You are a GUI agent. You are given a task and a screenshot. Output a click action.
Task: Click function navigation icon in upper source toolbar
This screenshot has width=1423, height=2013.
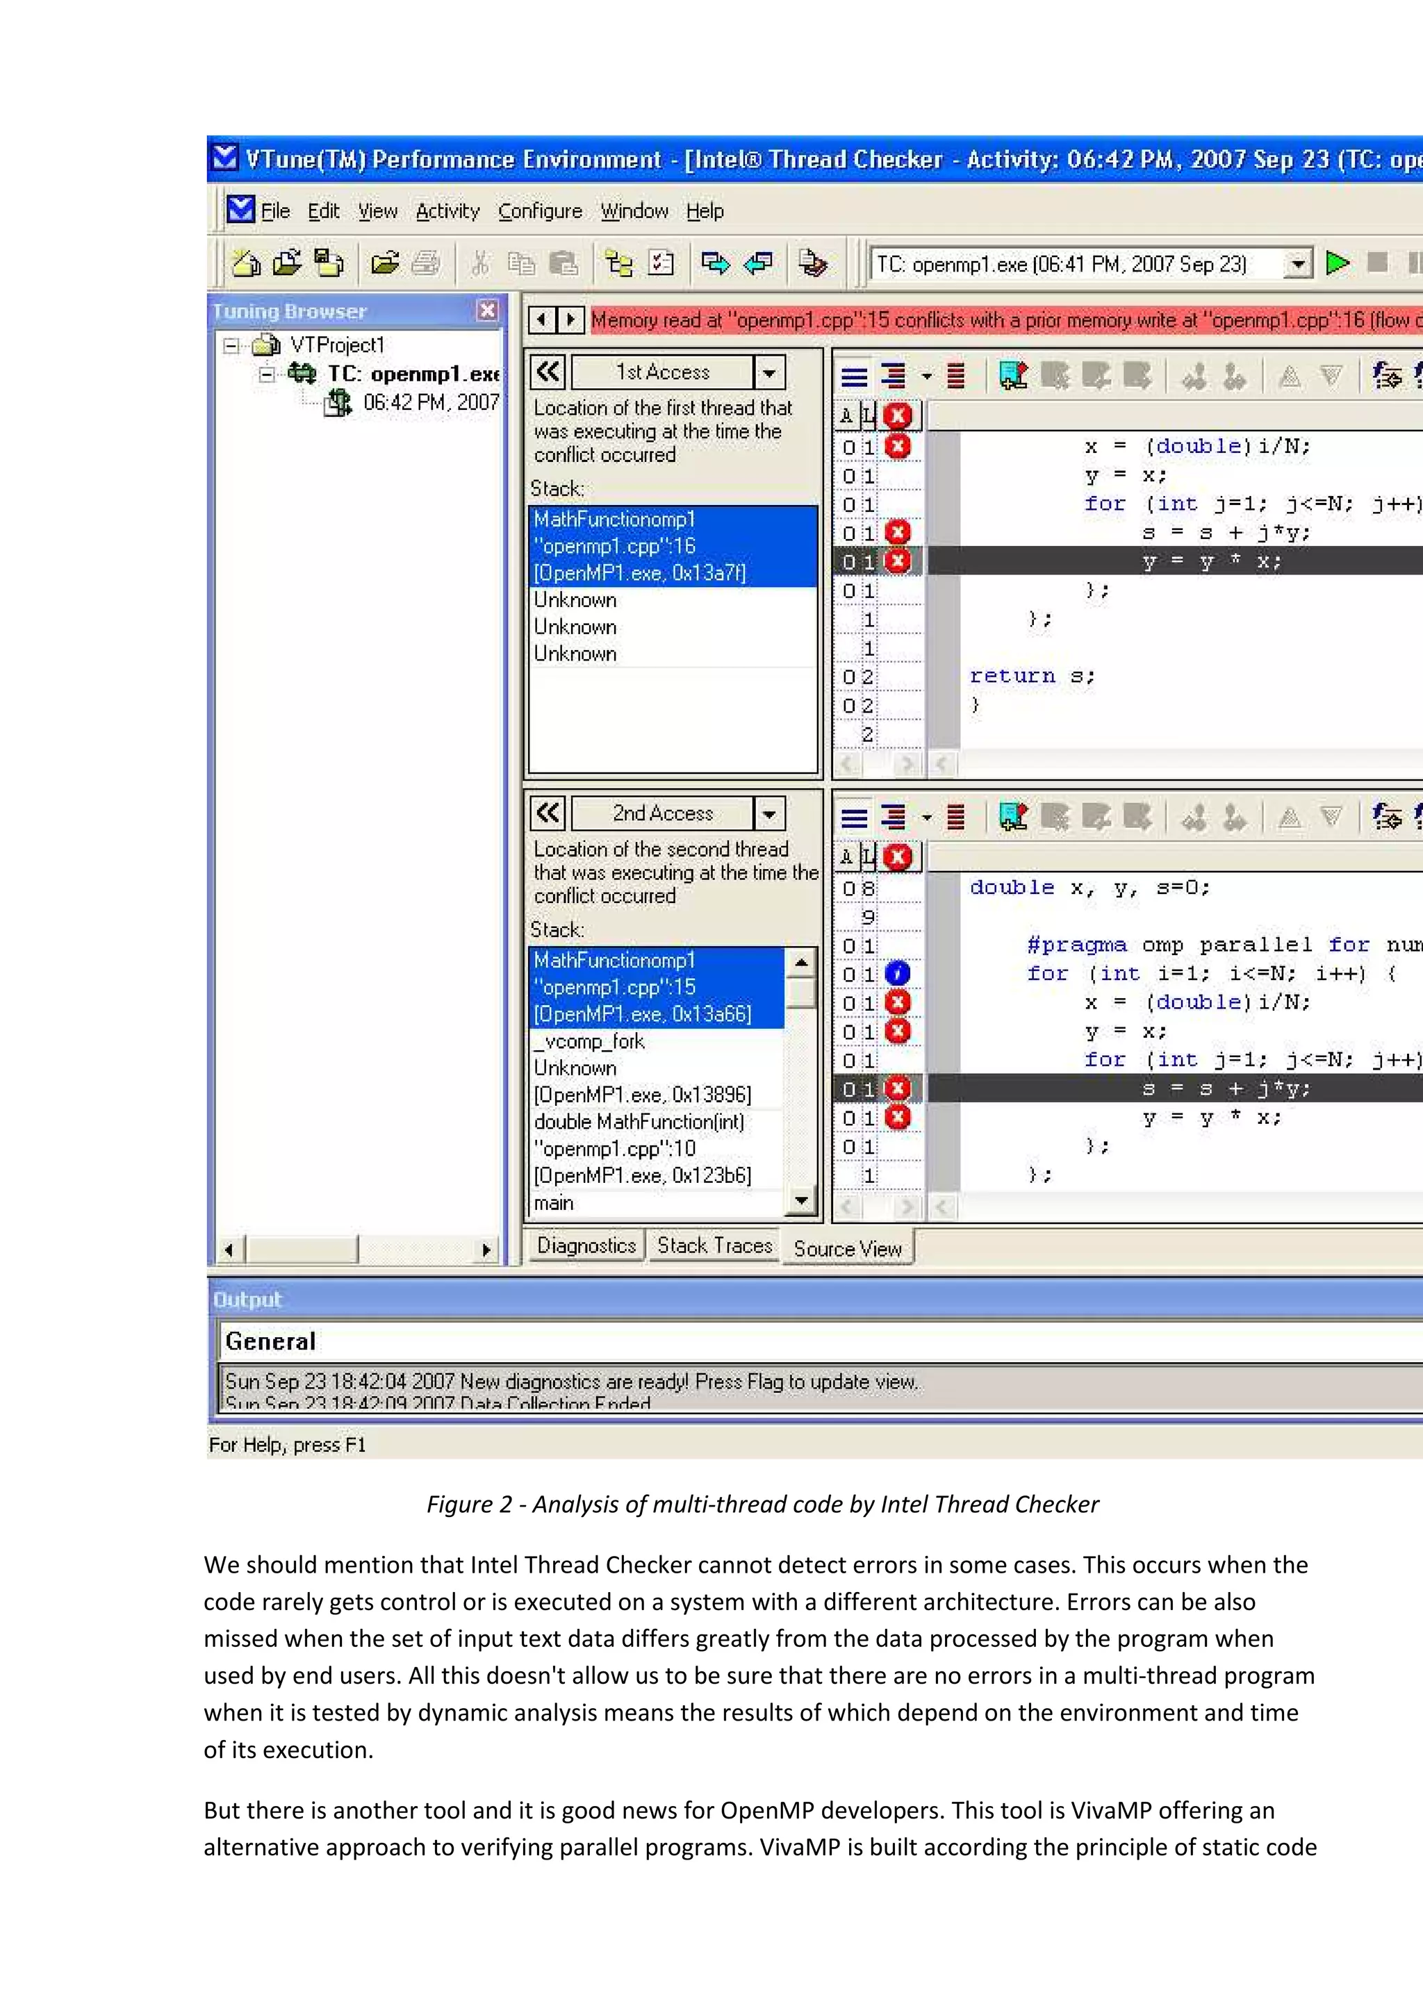click(1387, 376)
